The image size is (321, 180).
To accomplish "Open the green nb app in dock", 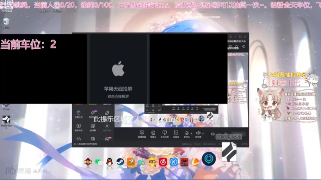I will pyautogui.click(x=142, y=162).
